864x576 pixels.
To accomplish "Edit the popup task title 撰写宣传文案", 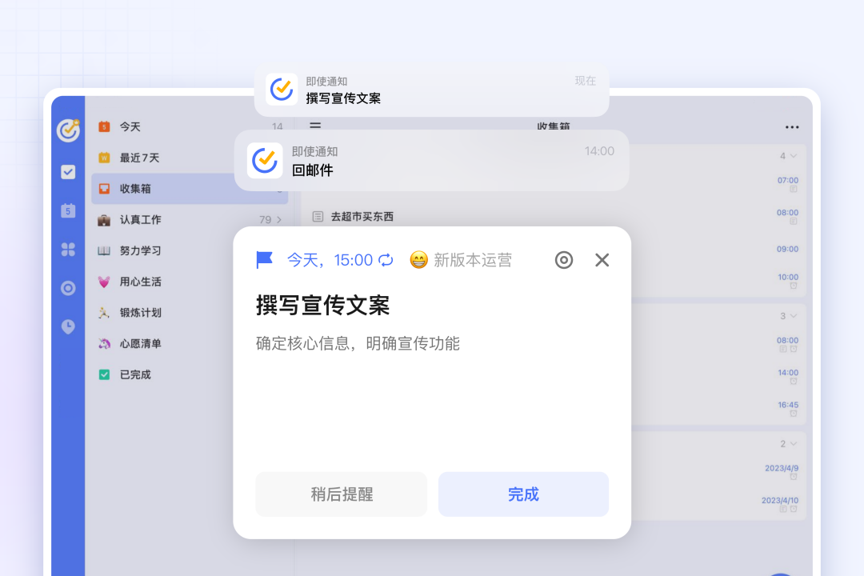I will [323, 306].
